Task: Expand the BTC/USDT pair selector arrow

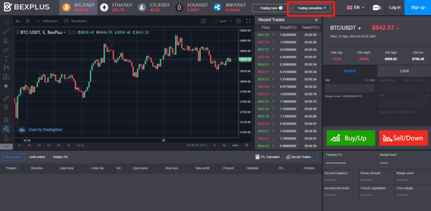Action: tap(359, 28)
